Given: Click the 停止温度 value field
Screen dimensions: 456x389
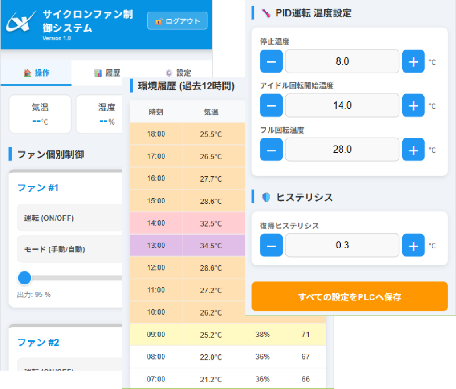Looking at the screenshot, I should pyautogui.click(x=342, y=61).
